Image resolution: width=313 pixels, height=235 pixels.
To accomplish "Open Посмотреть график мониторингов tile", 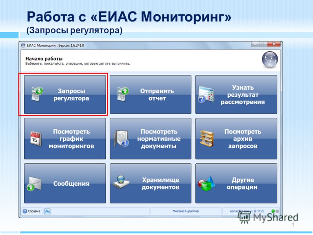I will tap(65, 139).
